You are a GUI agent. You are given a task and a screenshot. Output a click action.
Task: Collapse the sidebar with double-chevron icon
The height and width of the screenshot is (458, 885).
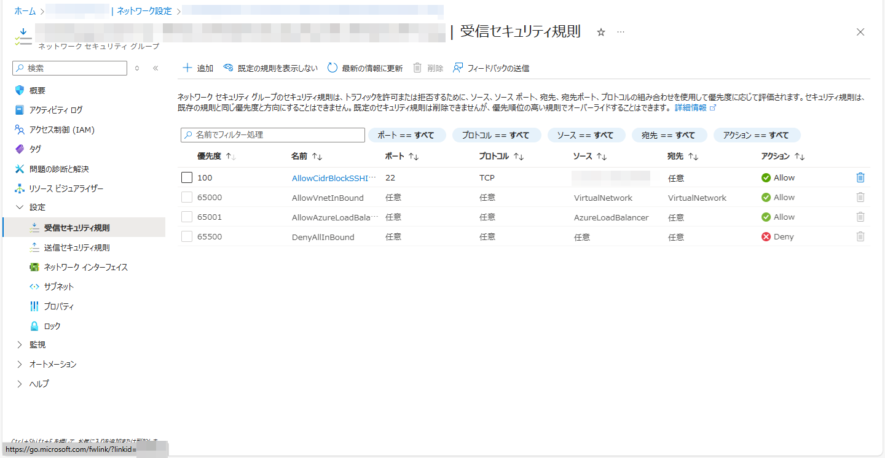(x=155, y=68)
